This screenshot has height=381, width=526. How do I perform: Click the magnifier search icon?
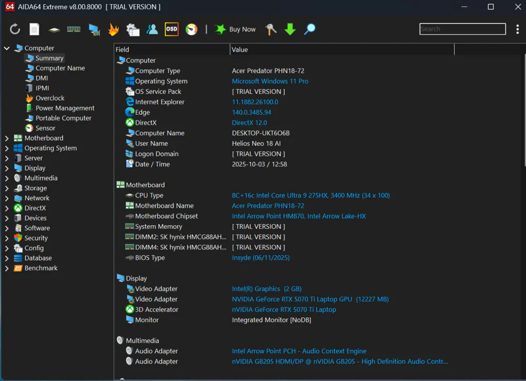point(310,29)
